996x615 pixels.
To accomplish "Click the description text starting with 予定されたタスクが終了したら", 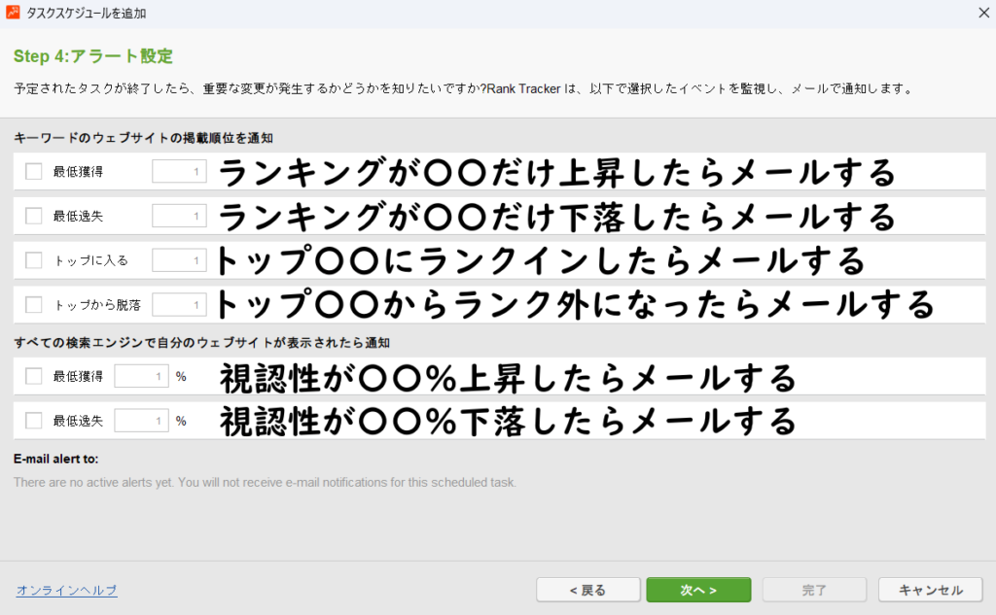I will tap(464, 88).
